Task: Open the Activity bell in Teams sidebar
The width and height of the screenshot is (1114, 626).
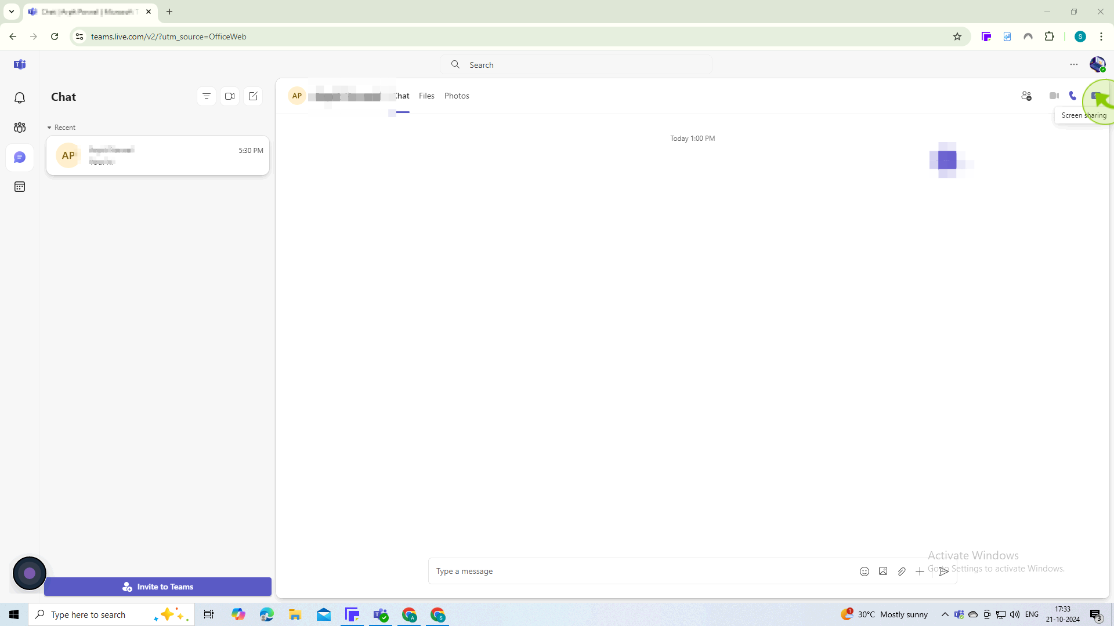Action: tap(20, 98)
